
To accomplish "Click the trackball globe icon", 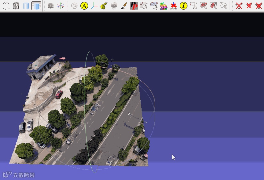I will pos(74,6).
